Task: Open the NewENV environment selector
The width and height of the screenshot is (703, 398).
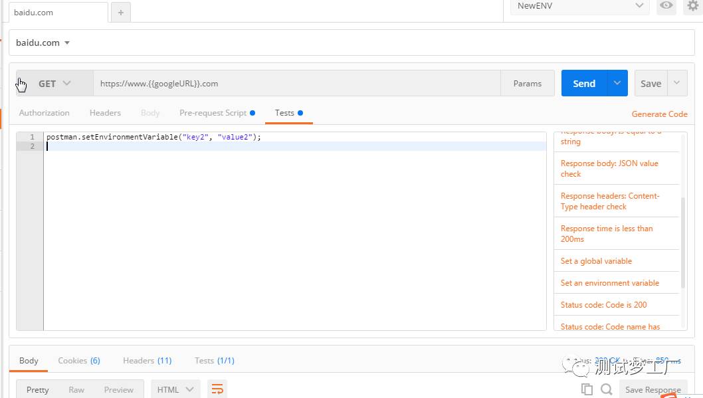Action: (579, 6)
